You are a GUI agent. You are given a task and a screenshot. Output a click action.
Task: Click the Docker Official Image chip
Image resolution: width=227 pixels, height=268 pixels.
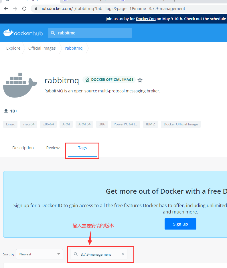tap(181, 124)
